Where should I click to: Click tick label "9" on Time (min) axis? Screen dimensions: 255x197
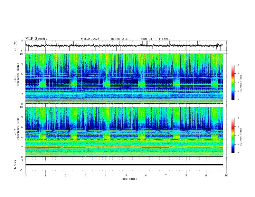[x=206, y=175]
